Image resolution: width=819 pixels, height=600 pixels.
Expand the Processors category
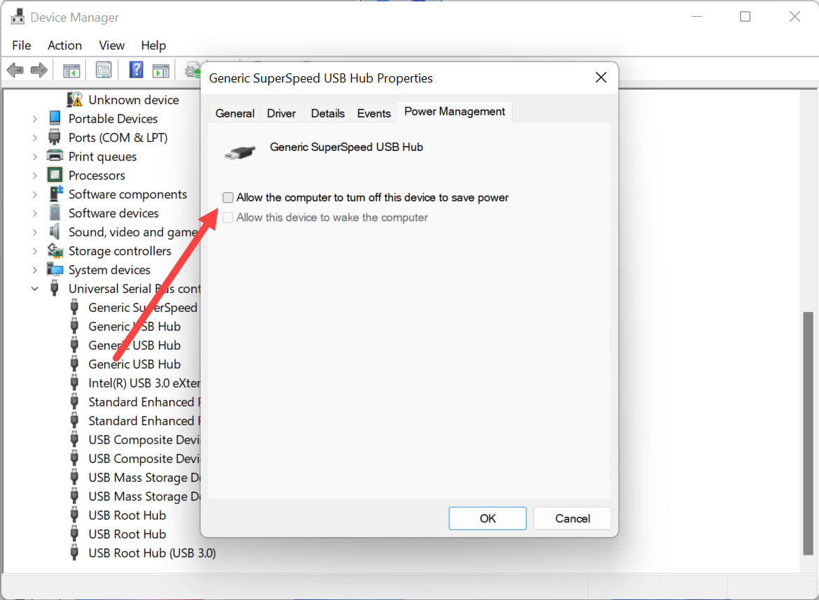tap(35, 176)
